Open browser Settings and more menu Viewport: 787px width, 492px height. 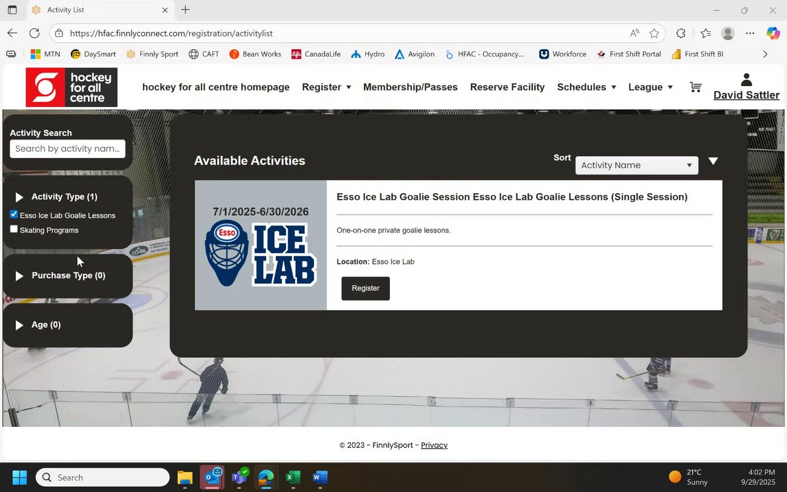pyautogui.click(x=750, y=33)
